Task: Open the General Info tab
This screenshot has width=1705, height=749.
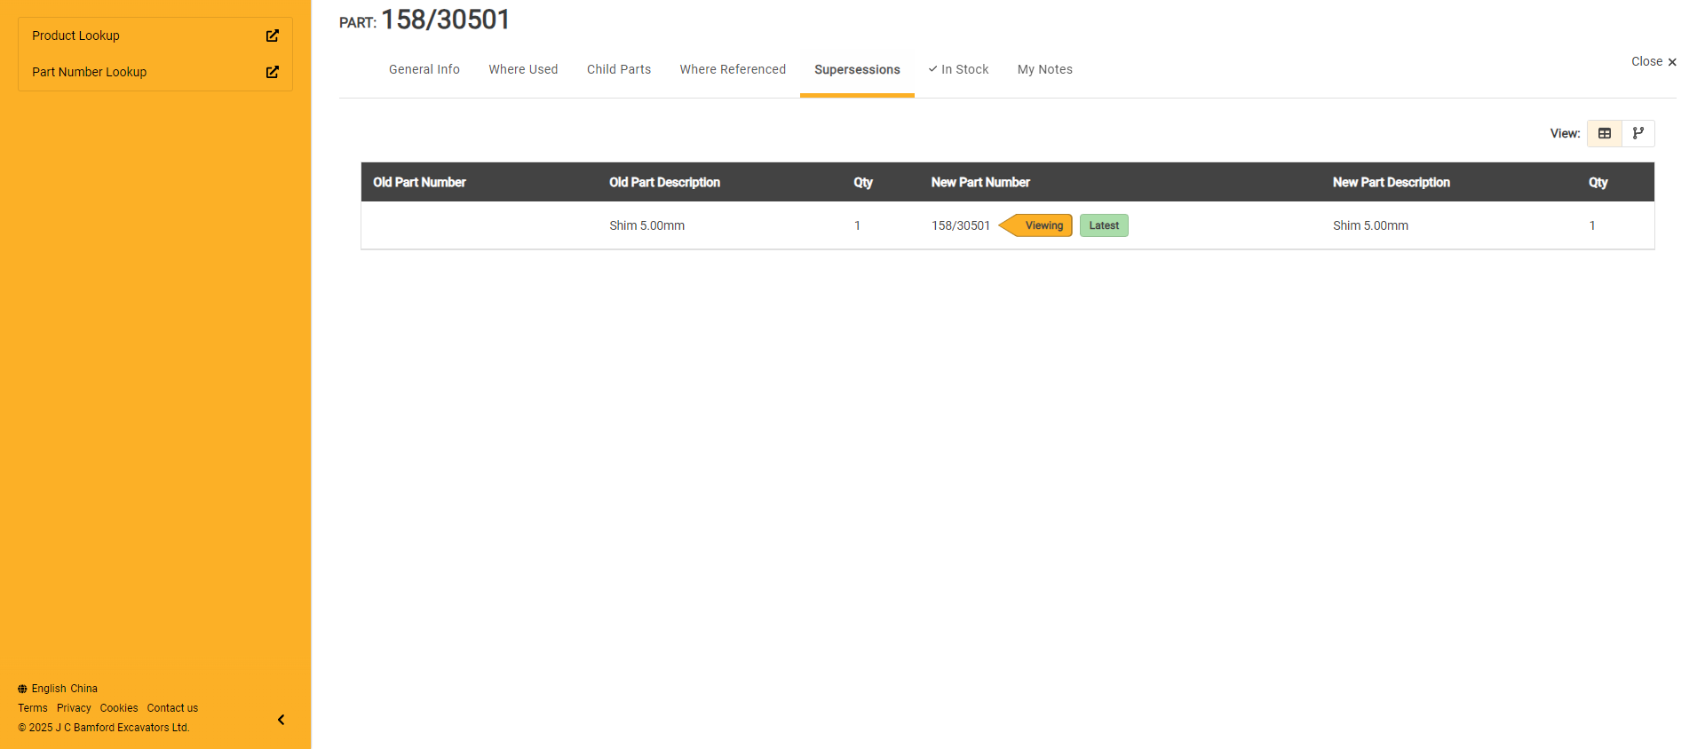Action: [424, 69]
